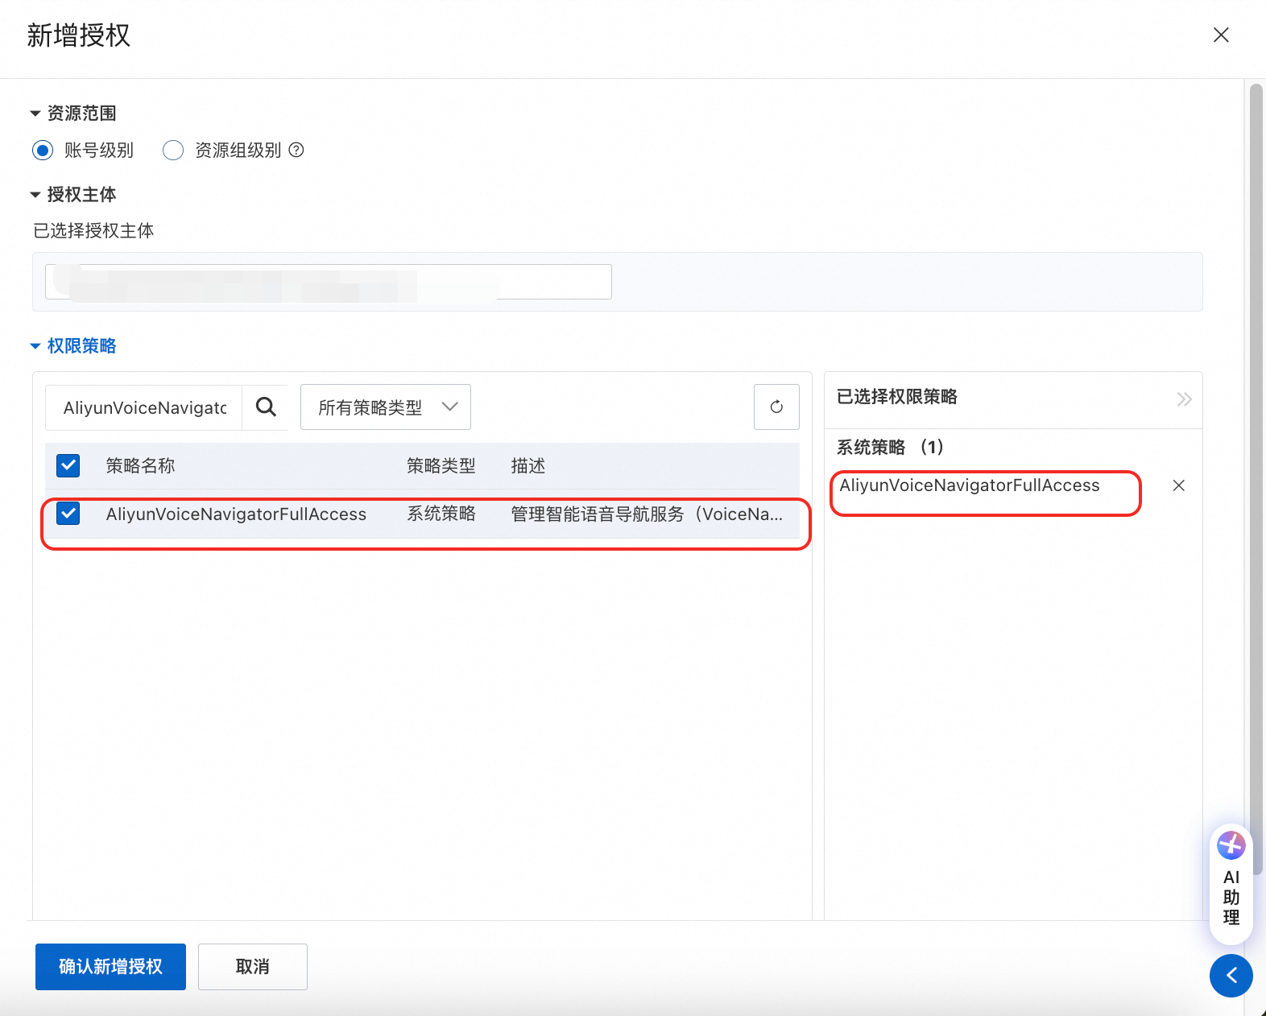Click the 策略名称 column header

tap(141, 465)
